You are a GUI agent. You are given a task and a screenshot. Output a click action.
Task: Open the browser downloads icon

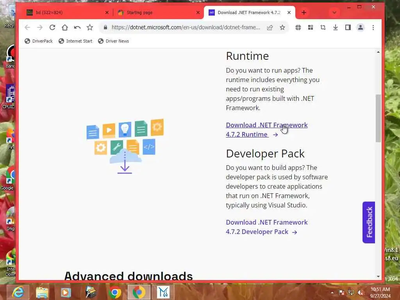[336, 27]
